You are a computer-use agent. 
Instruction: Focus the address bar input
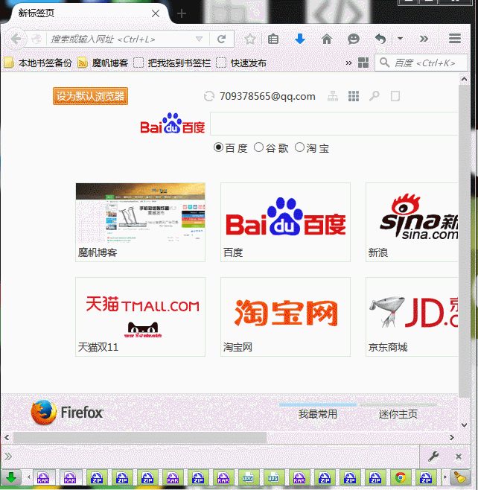click(x=121, y=39)
